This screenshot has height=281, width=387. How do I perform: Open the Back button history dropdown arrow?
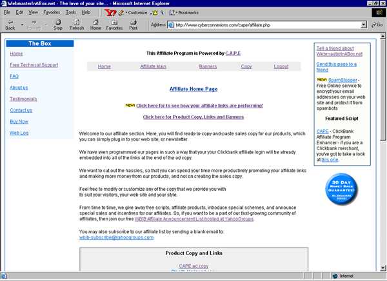coord(22,24)
